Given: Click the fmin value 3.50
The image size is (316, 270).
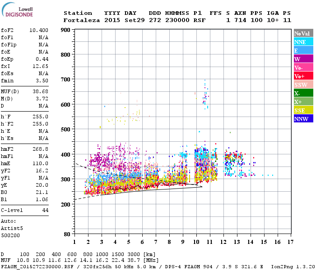Looking at the screenshot, I should pos(42,81).
